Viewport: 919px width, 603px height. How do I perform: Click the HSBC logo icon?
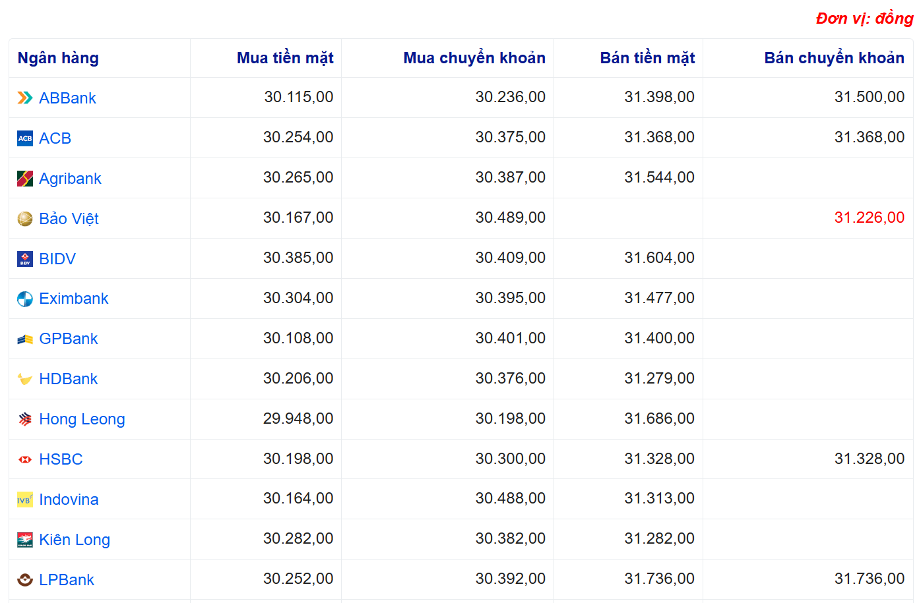click(x=24, y=459)
